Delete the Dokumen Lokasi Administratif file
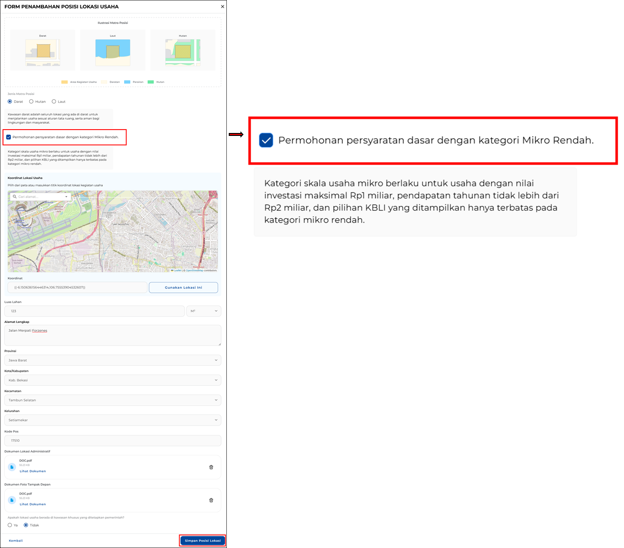Viewport: 624px width, 548px height. pos(211,467)
